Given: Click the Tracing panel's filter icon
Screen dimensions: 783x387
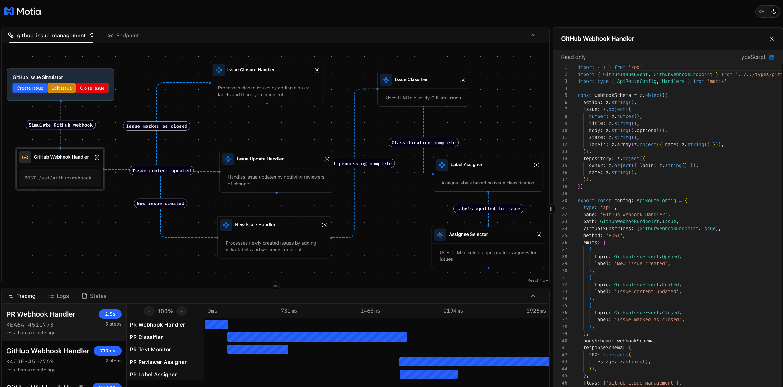Looking at the screenshot, I should pyautogui.click(x=10, y=296).
